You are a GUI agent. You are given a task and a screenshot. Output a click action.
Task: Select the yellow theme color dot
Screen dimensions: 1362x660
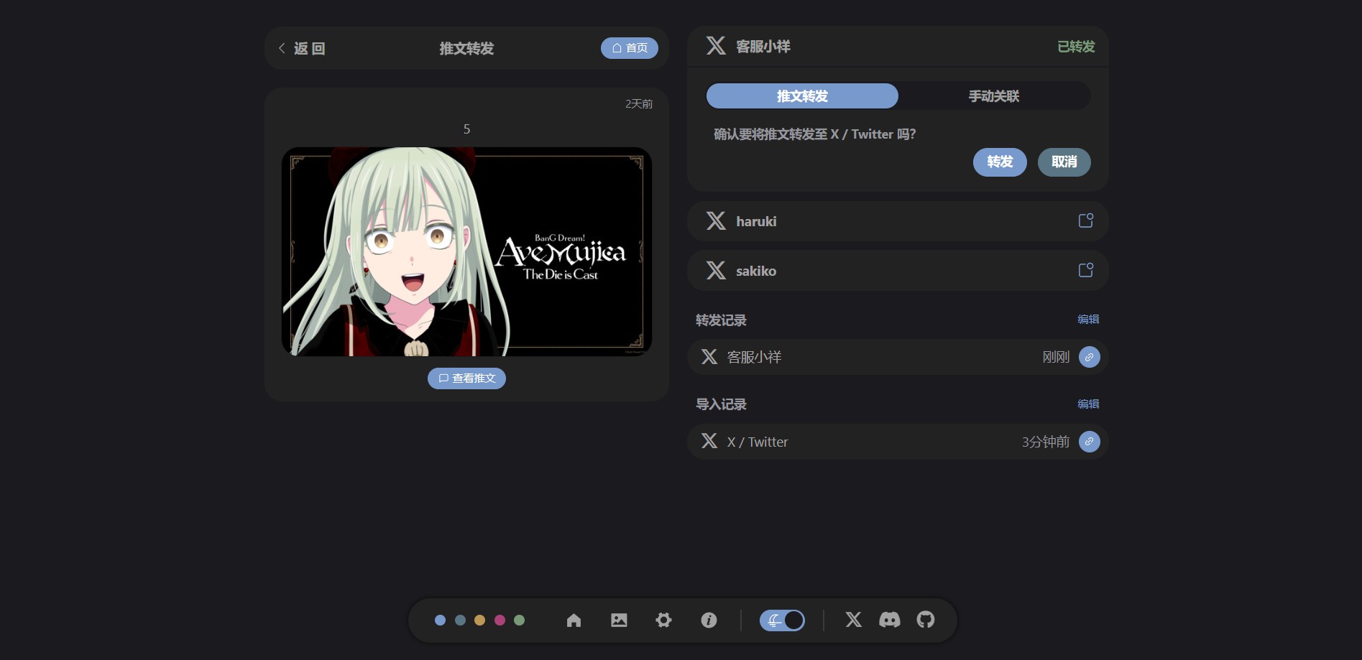479,620
